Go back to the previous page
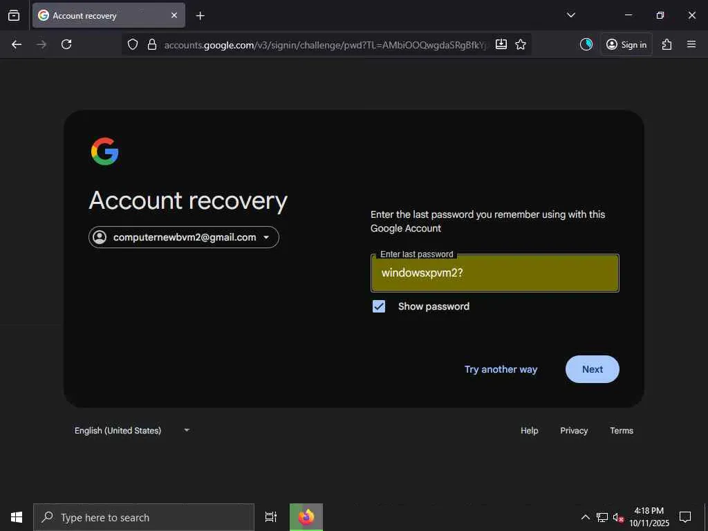Screen dimensions: 708x531 click(17, 44)
